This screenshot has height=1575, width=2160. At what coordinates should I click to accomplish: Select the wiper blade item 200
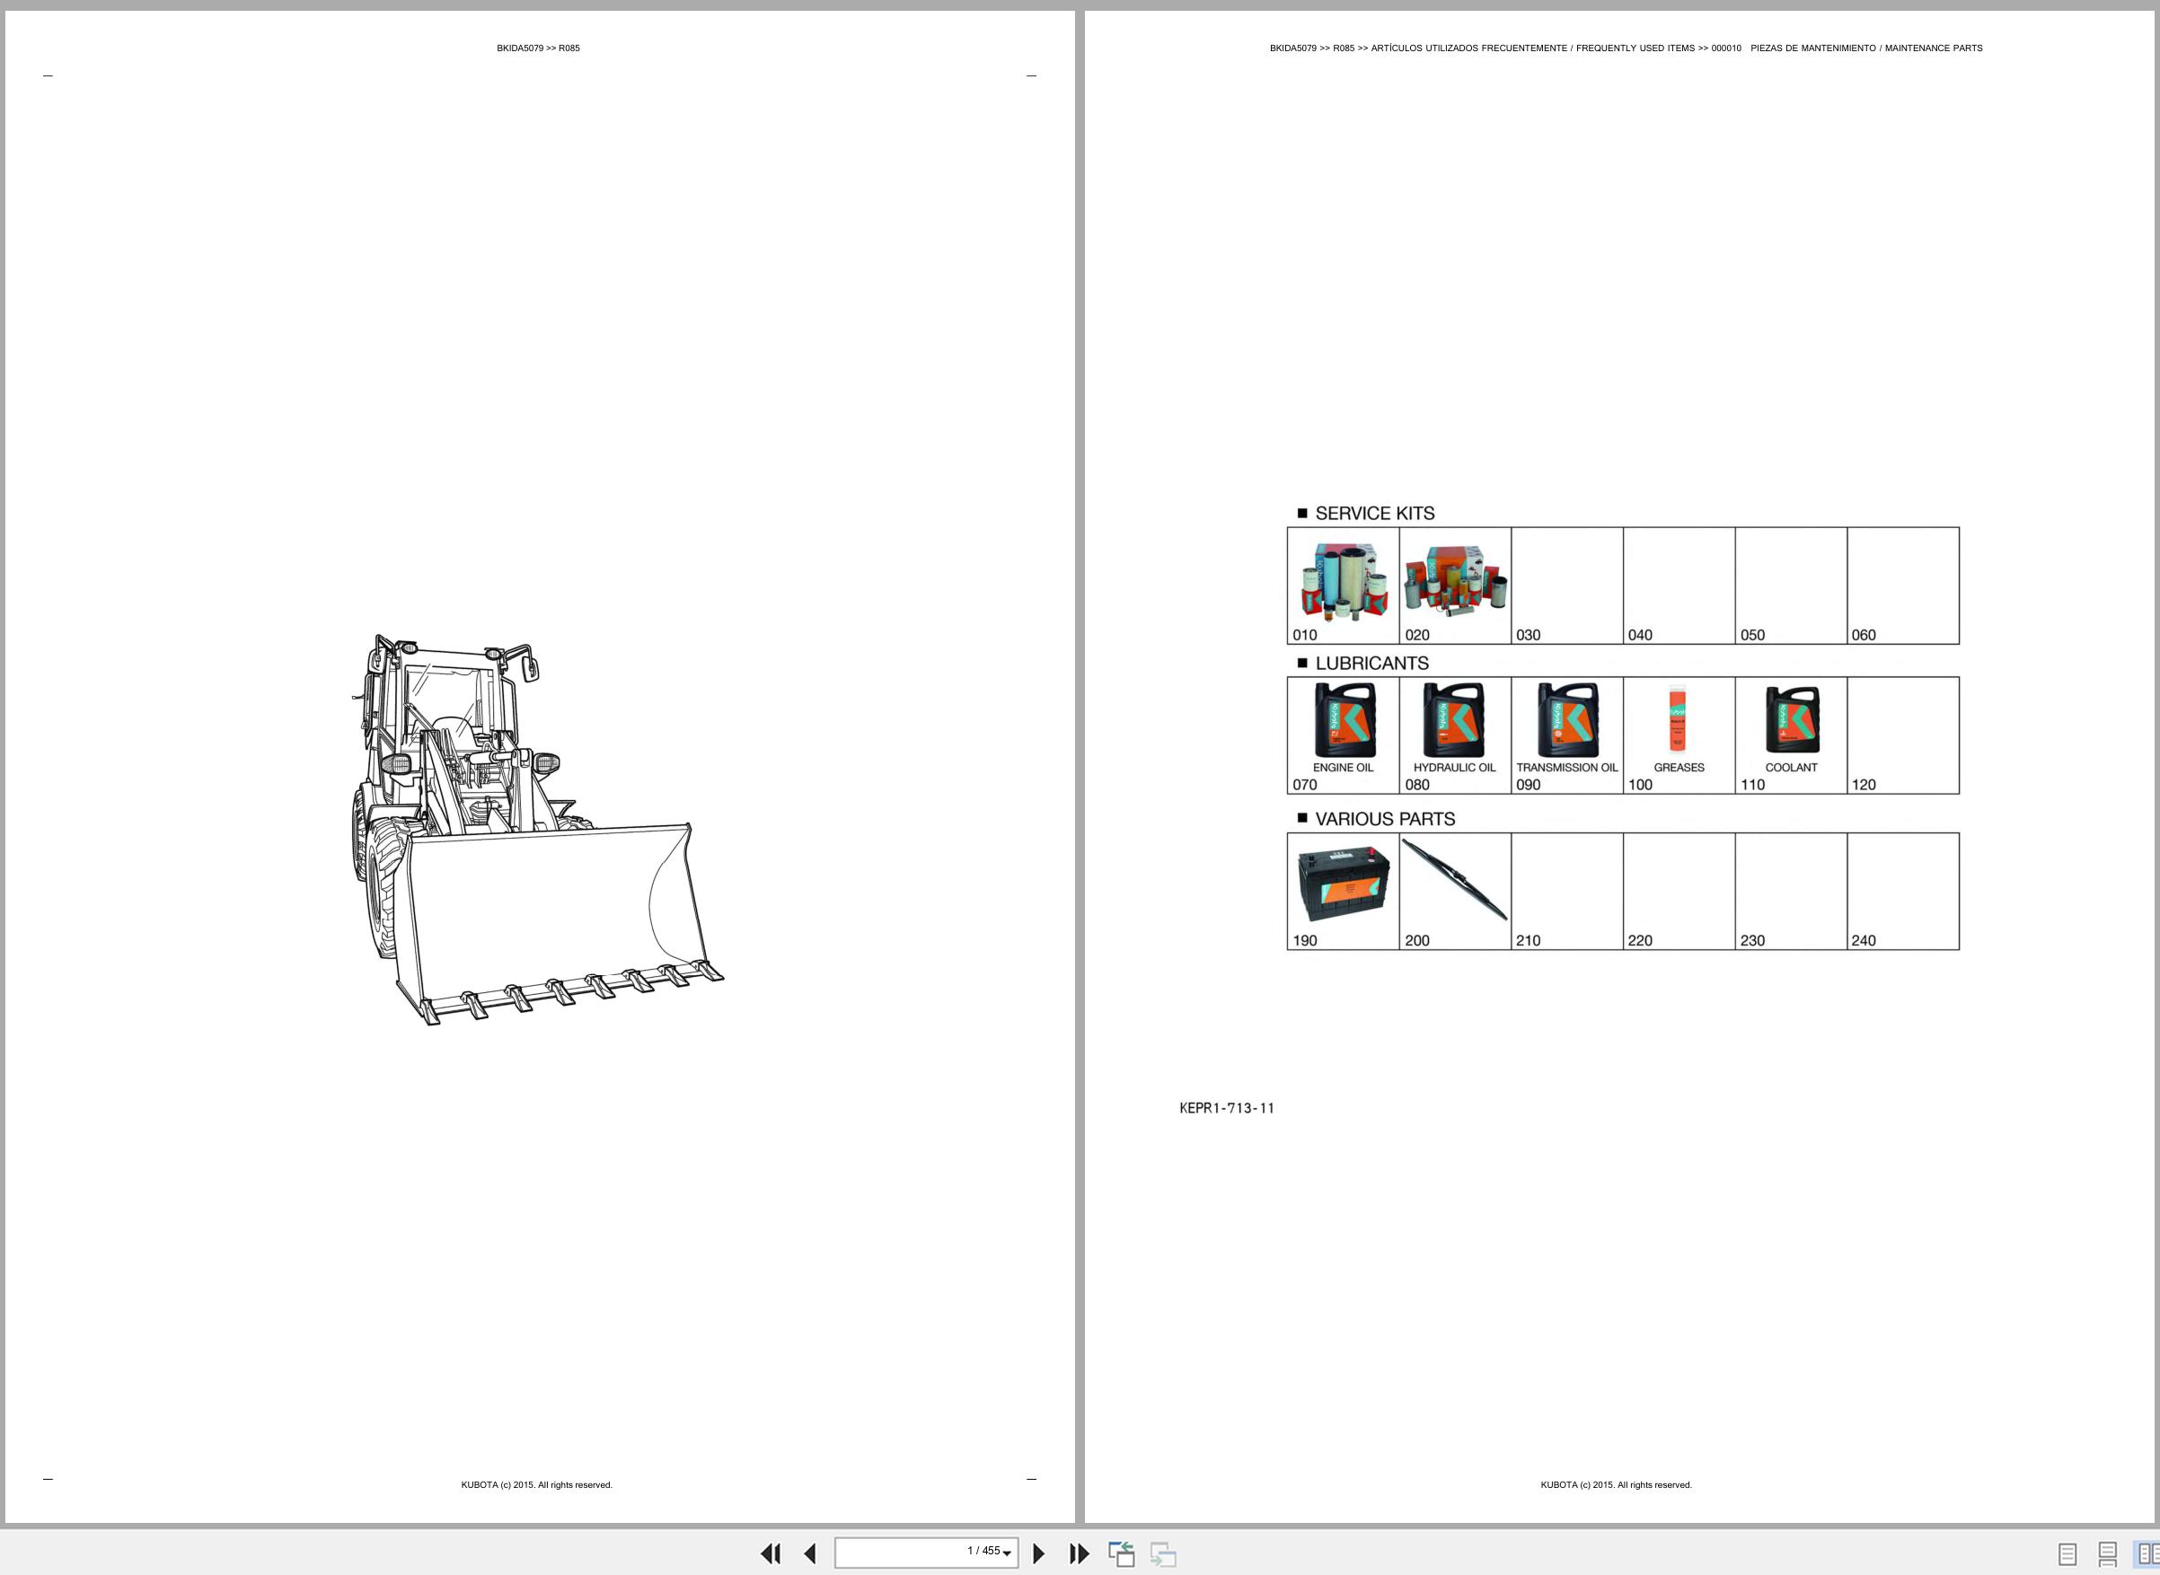1455,892
